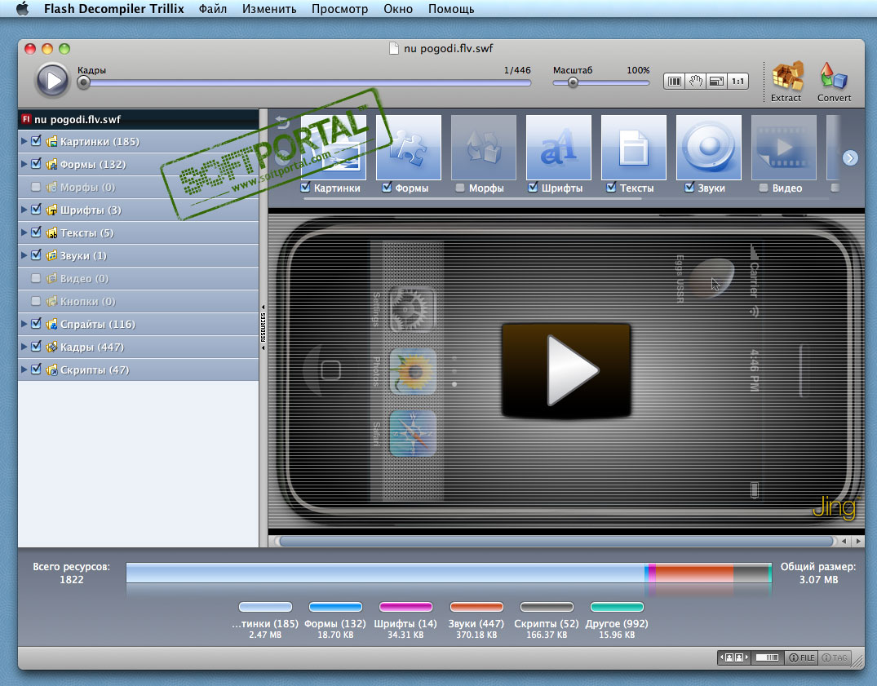Click the Скрипты (52) size legend item
The image size is (877, 686).
(547, 621)
